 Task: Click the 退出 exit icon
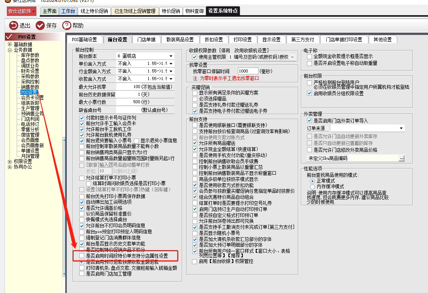click(13, 25)
